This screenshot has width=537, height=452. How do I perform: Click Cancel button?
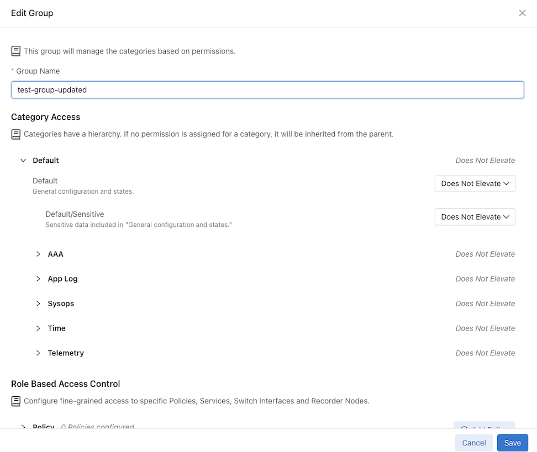tap(473, 443)
